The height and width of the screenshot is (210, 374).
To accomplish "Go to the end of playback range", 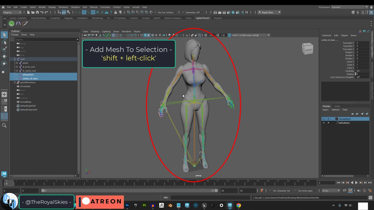I will (x=370, y=183).
